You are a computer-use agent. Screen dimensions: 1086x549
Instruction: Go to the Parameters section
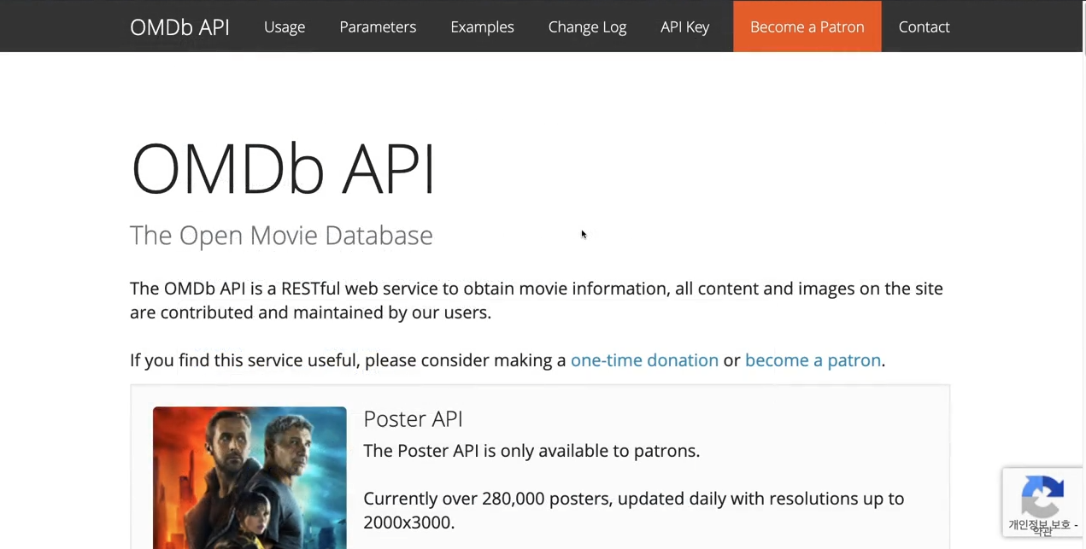coord(378,26)
